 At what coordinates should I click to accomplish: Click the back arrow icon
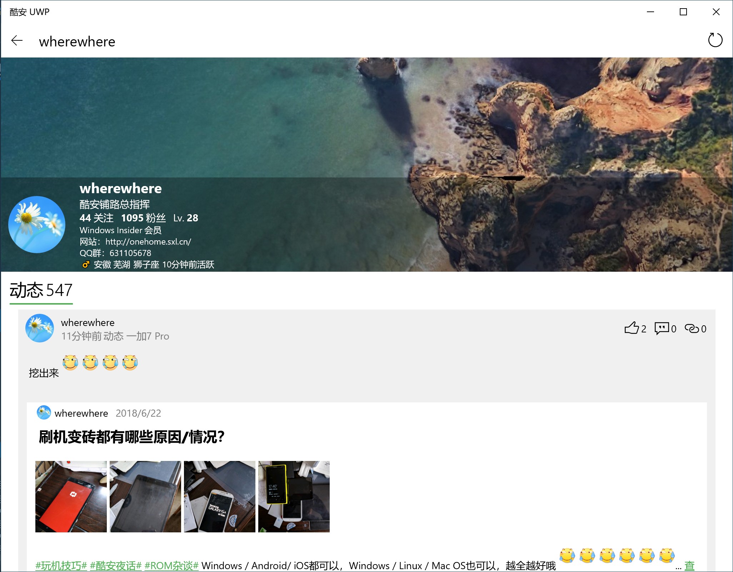[x=17, y=41]
